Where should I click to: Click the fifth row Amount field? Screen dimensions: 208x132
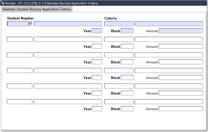point(181,93)
